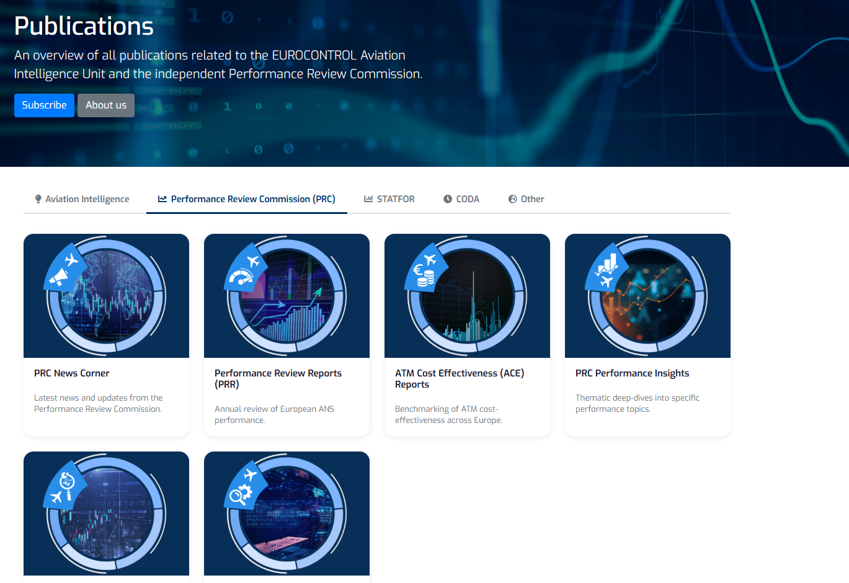Open the PRC News Corner title link
The height and width of the screenshot is (583, 849).
click(72, 373)
